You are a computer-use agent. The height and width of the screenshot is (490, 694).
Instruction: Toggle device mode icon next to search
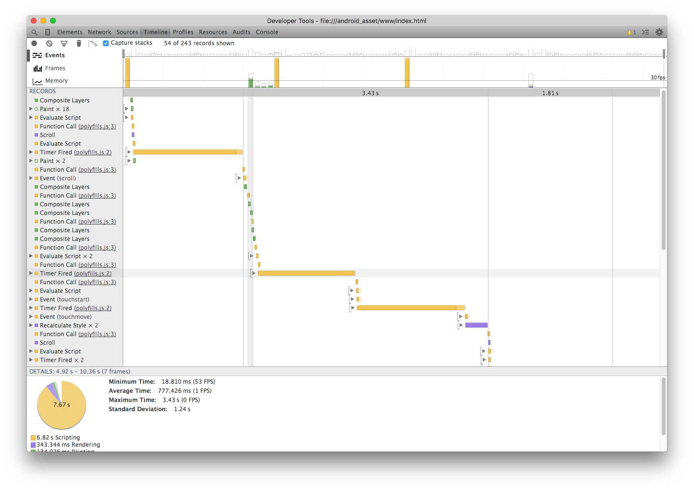(x=47, y=32)
